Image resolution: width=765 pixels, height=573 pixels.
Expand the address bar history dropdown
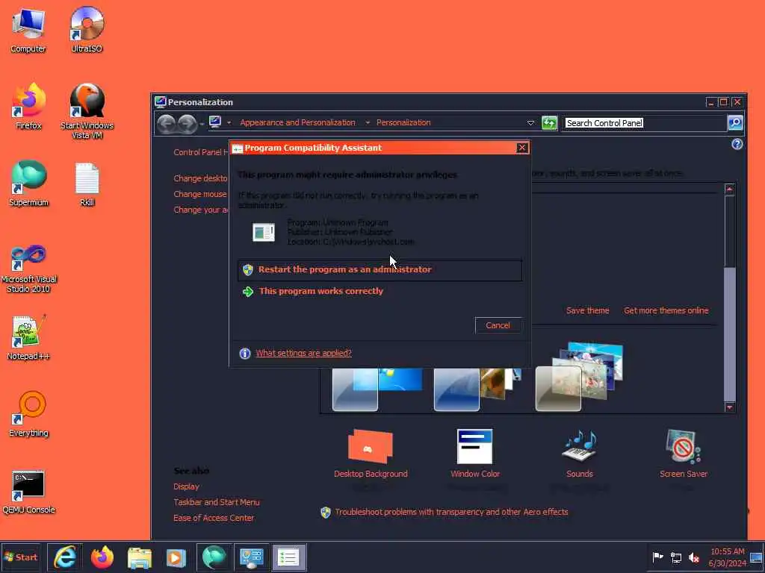click(x=531, y=123)
